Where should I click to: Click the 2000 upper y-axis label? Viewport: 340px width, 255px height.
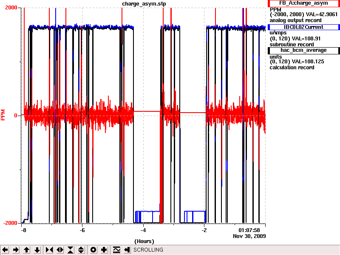click(11, 8)
